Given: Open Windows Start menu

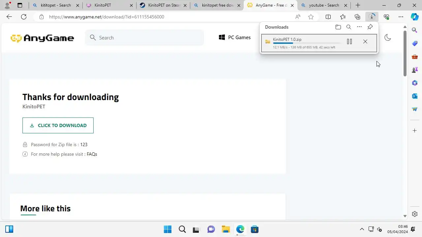Looking at the screenshot, I should [x=167, y=229].
